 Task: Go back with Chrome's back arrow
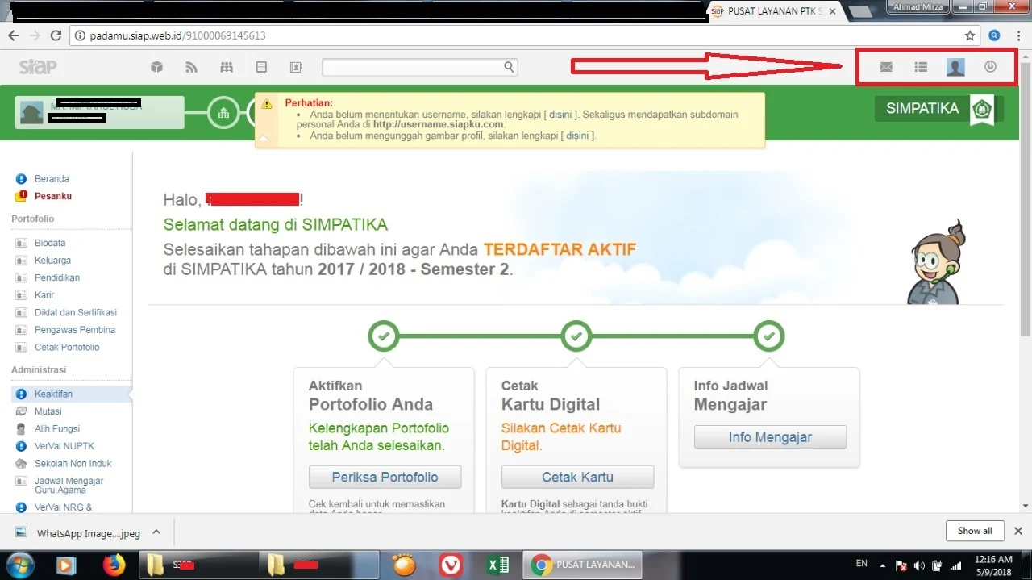click(13, 35)
